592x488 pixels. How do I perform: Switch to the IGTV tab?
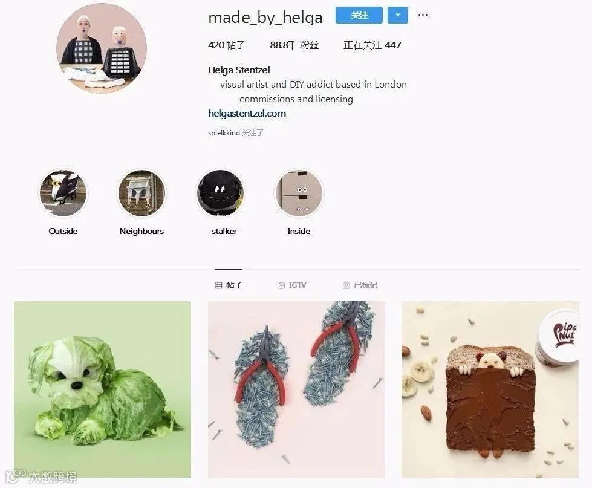point(292,285)
